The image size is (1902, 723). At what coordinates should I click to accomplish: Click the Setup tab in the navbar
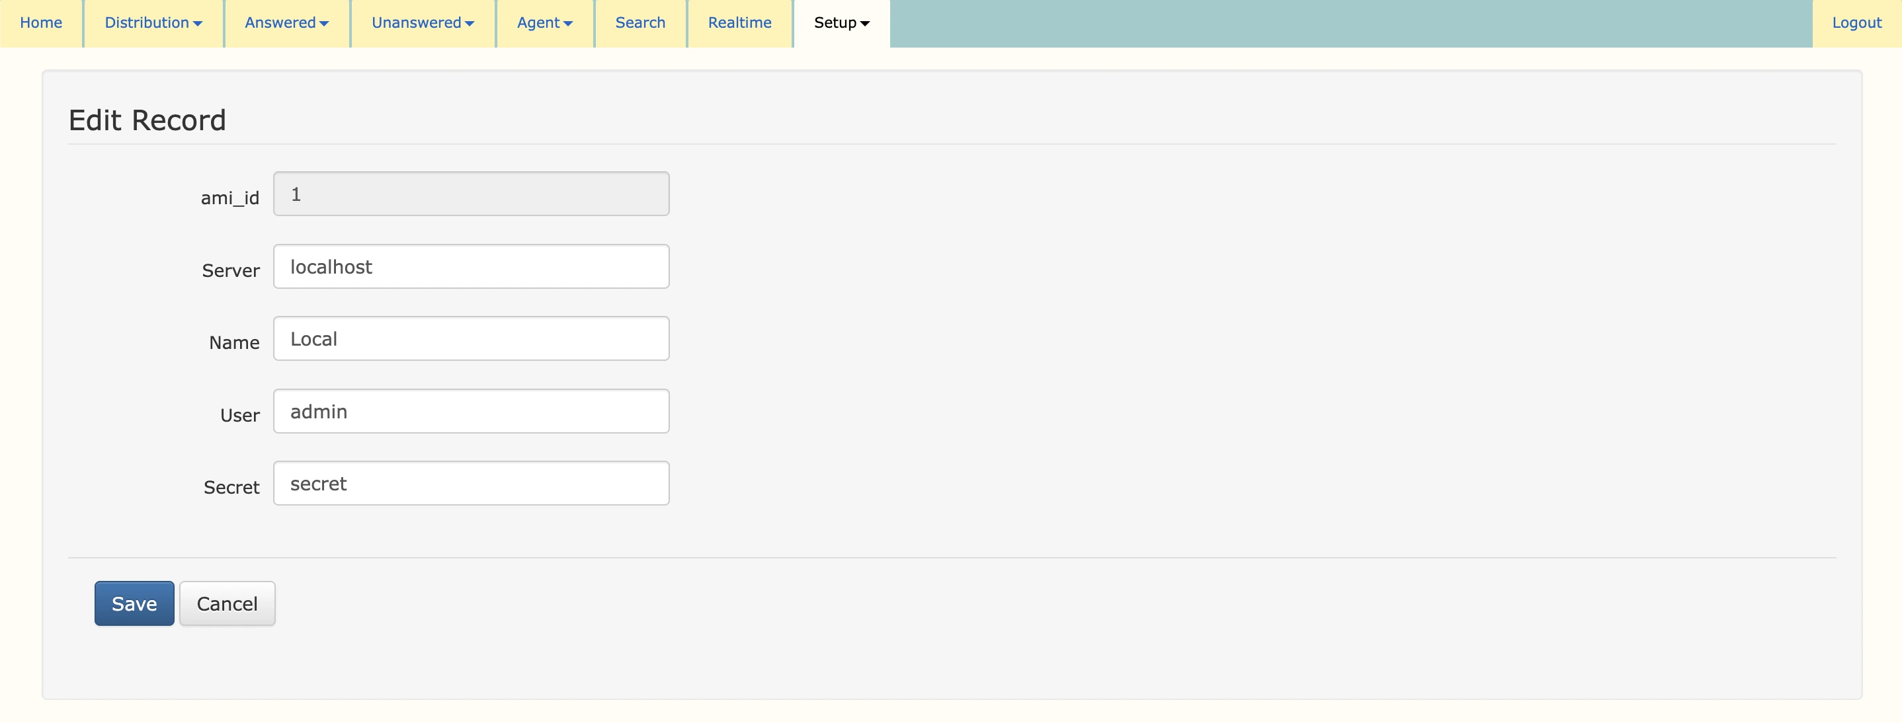[x=841, y=23]
